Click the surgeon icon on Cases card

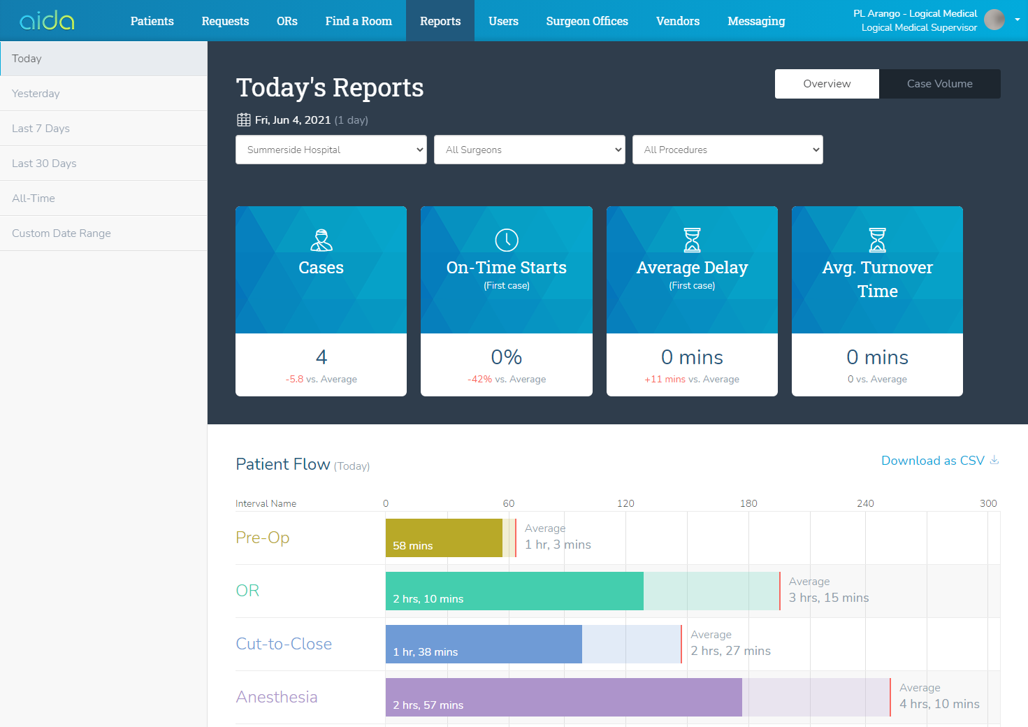coord(321,240)
